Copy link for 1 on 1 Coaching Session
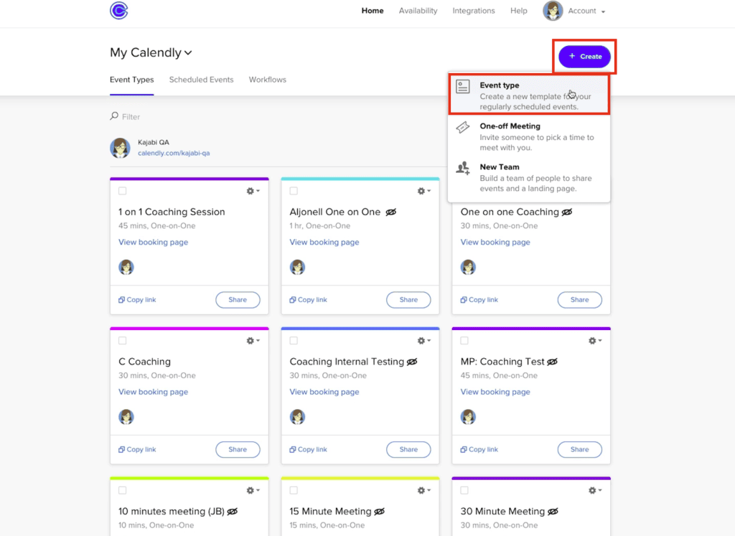The width and height of the screenshot is (735, 536). coord(137,299)
